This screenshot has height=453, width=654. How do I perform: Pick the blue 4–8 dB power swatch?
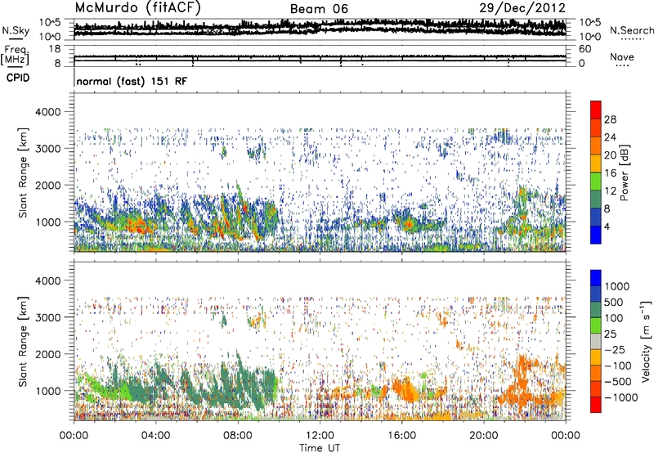click(596, 218)
